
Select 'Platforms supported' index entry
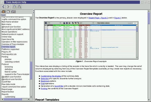click(10, 49)
